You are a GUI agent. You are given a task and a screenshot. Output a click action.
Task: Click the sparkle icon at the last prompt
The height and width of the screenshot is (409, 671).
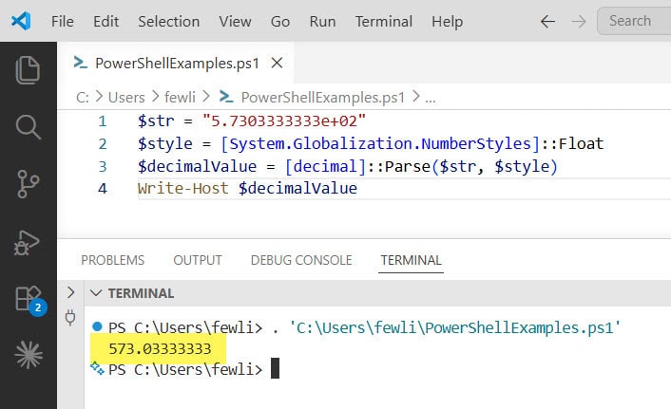[x=98, y=368]
